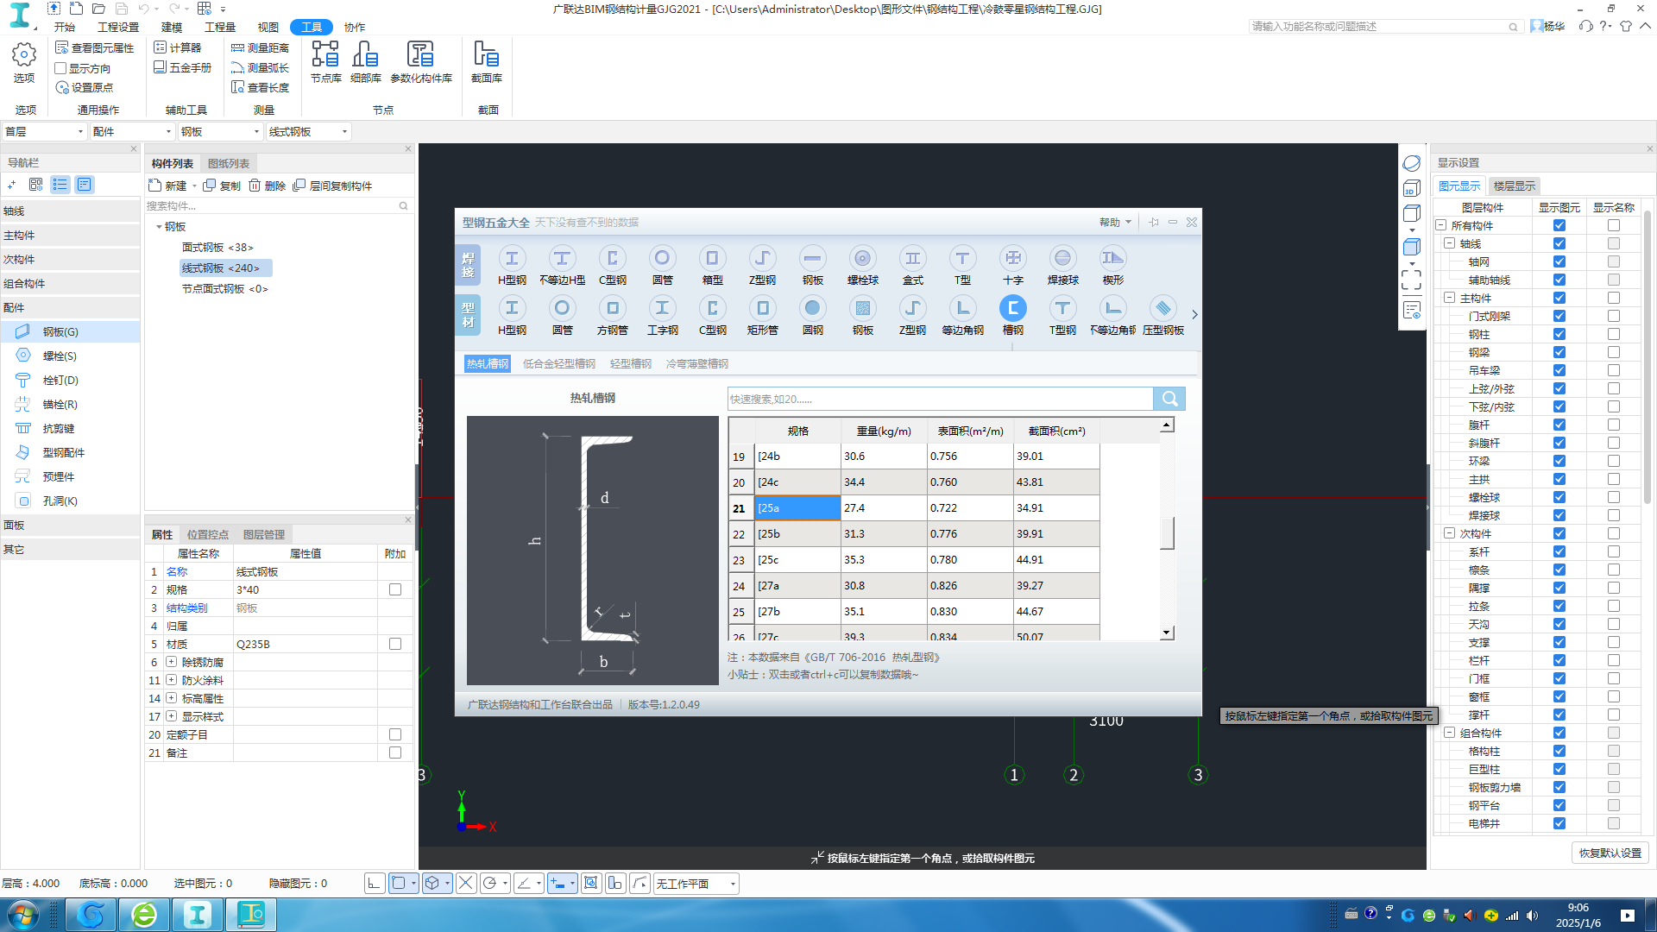
Task: Toggle 备注 row 附加 checkbox
Action: [395, 753]
